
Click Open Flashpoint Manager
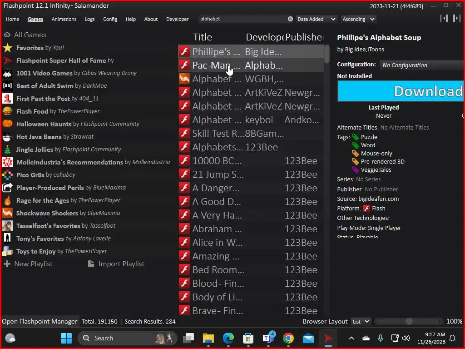click(40, 322)
